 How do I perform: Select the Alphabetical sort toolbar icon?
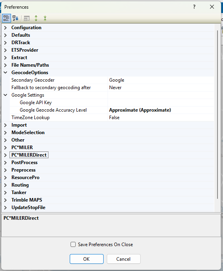click(15, 18)
